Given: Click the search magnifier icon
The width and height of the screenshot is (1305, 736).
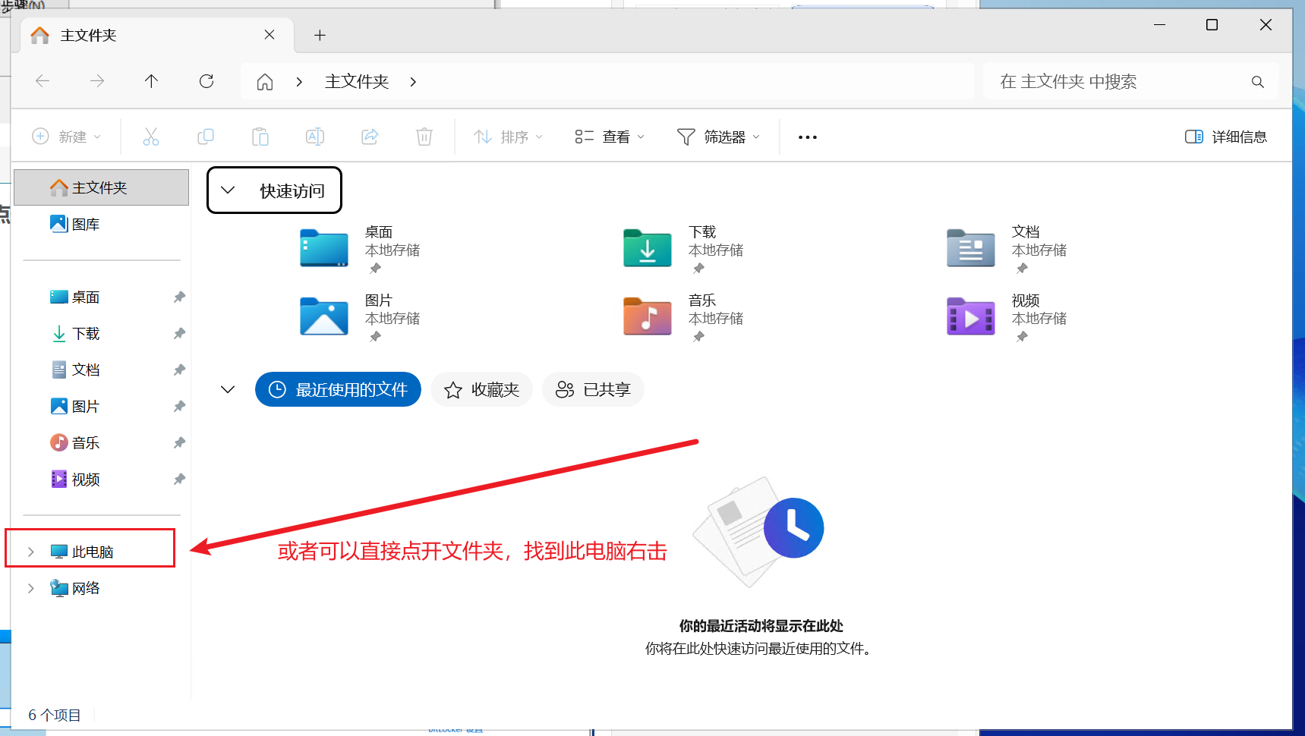Looking at the screenshot, I should pos(1258,82).
